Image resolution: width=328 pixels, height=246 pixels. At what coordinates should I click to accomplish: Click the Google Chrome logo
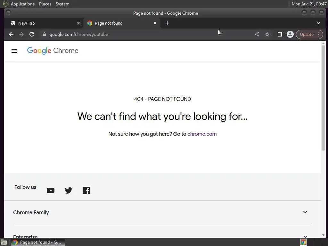pyautogui.click(x=53, y=51)
